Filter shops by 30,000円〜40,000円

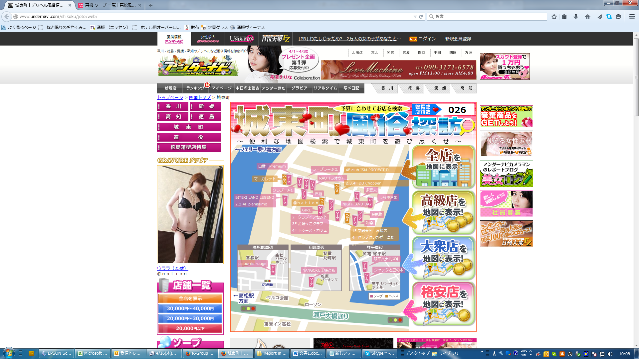190,308
